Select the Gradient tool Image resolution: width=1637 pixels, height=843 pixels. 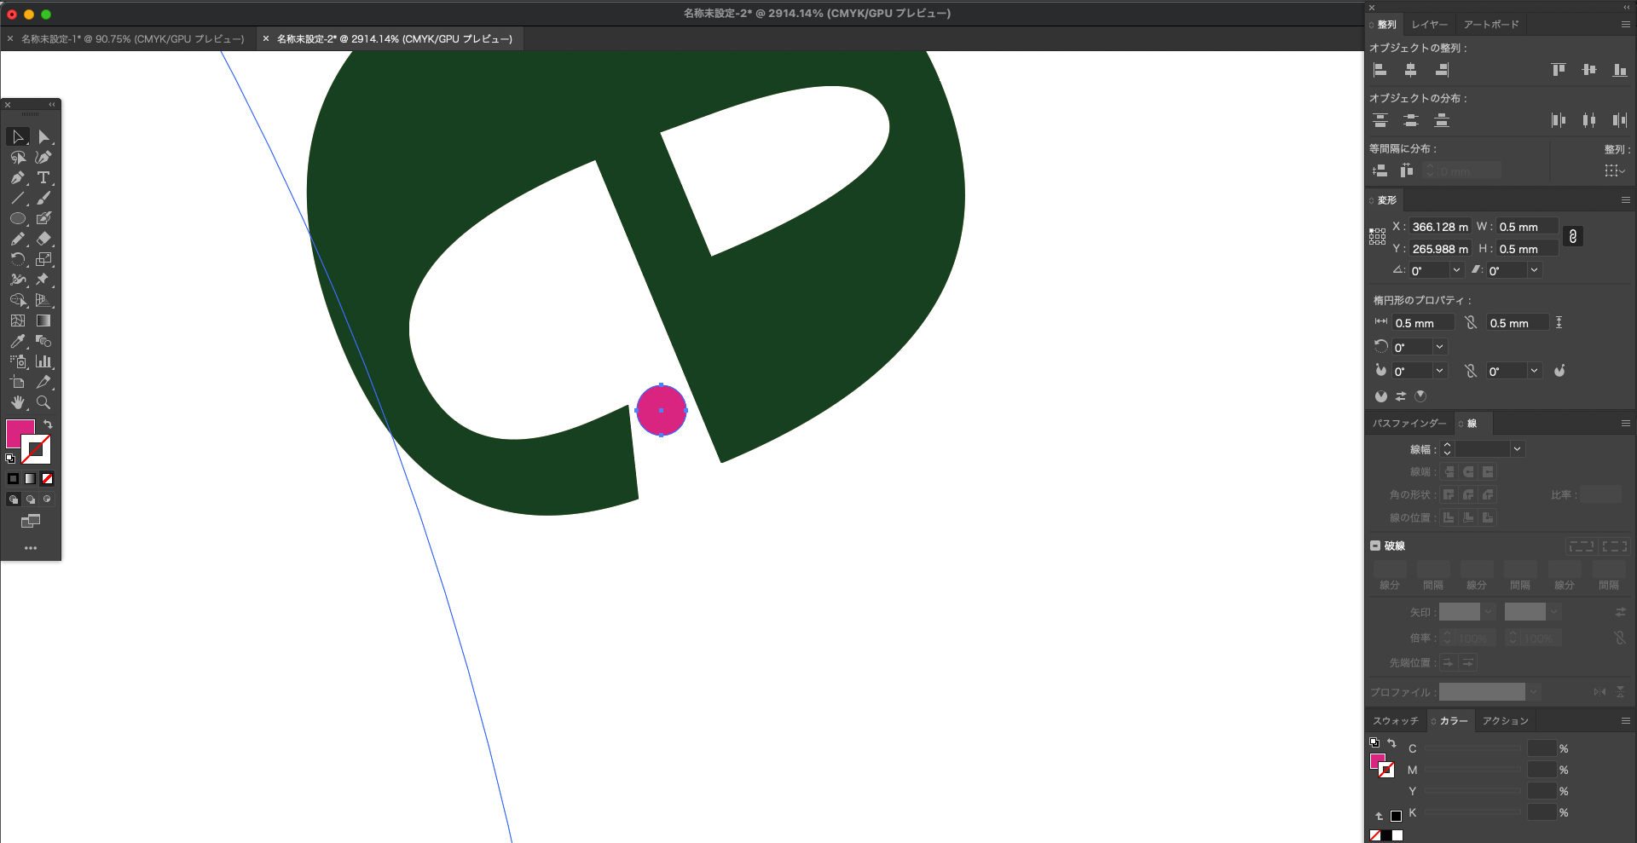point(43,320)
